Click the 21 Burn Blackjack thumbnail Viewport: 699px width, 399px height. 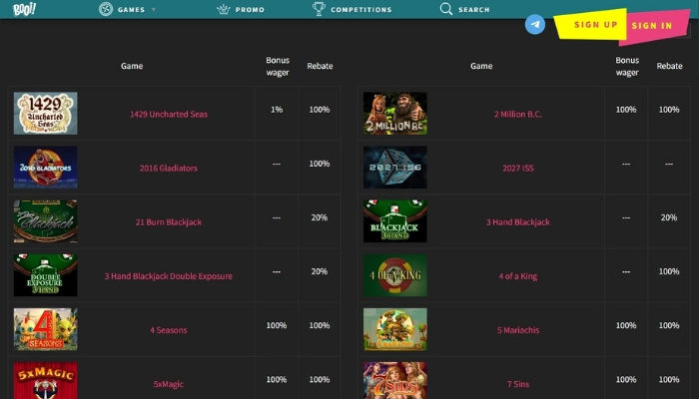click(45, 221)
